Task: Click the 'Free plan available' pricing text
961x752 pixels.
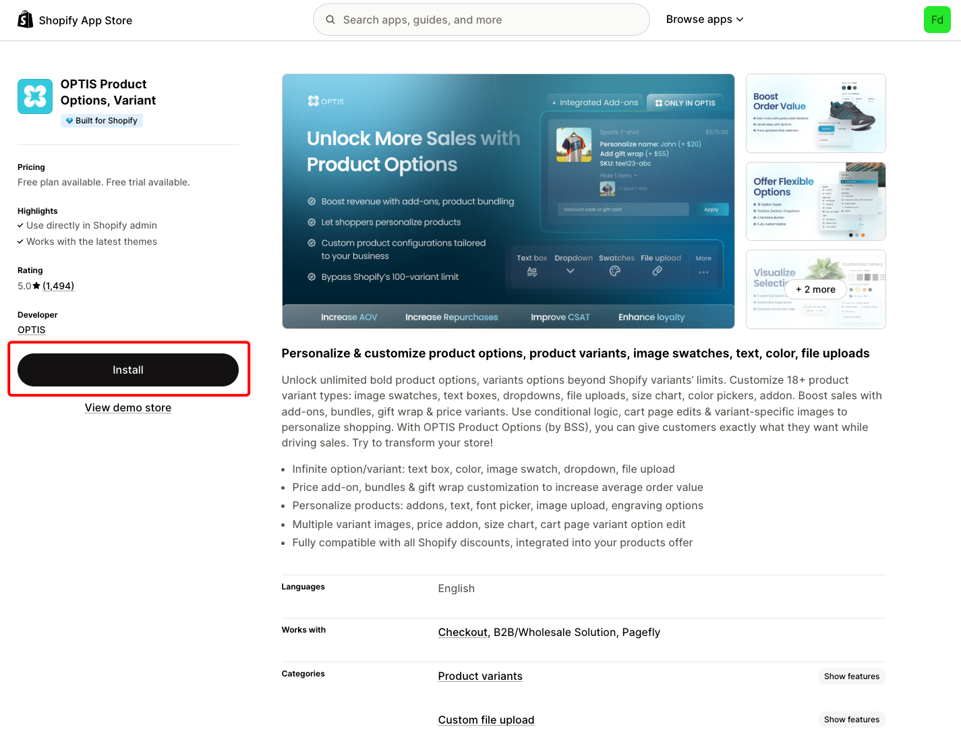Action: pyautogui.click(x=104, y=182)
